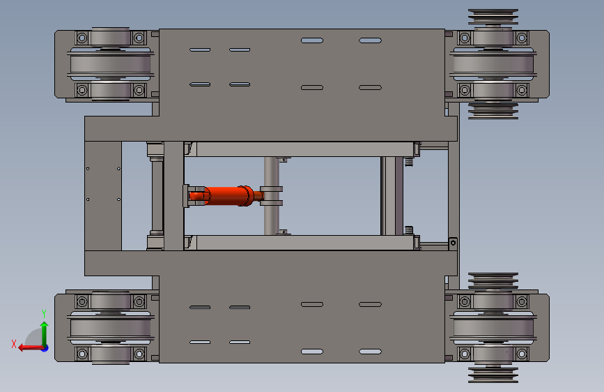This screenshot has width=604, height=392.
Task: Click the blue Z axis dot on the triad
Action: pyautogui.click(x=45, y=348)
